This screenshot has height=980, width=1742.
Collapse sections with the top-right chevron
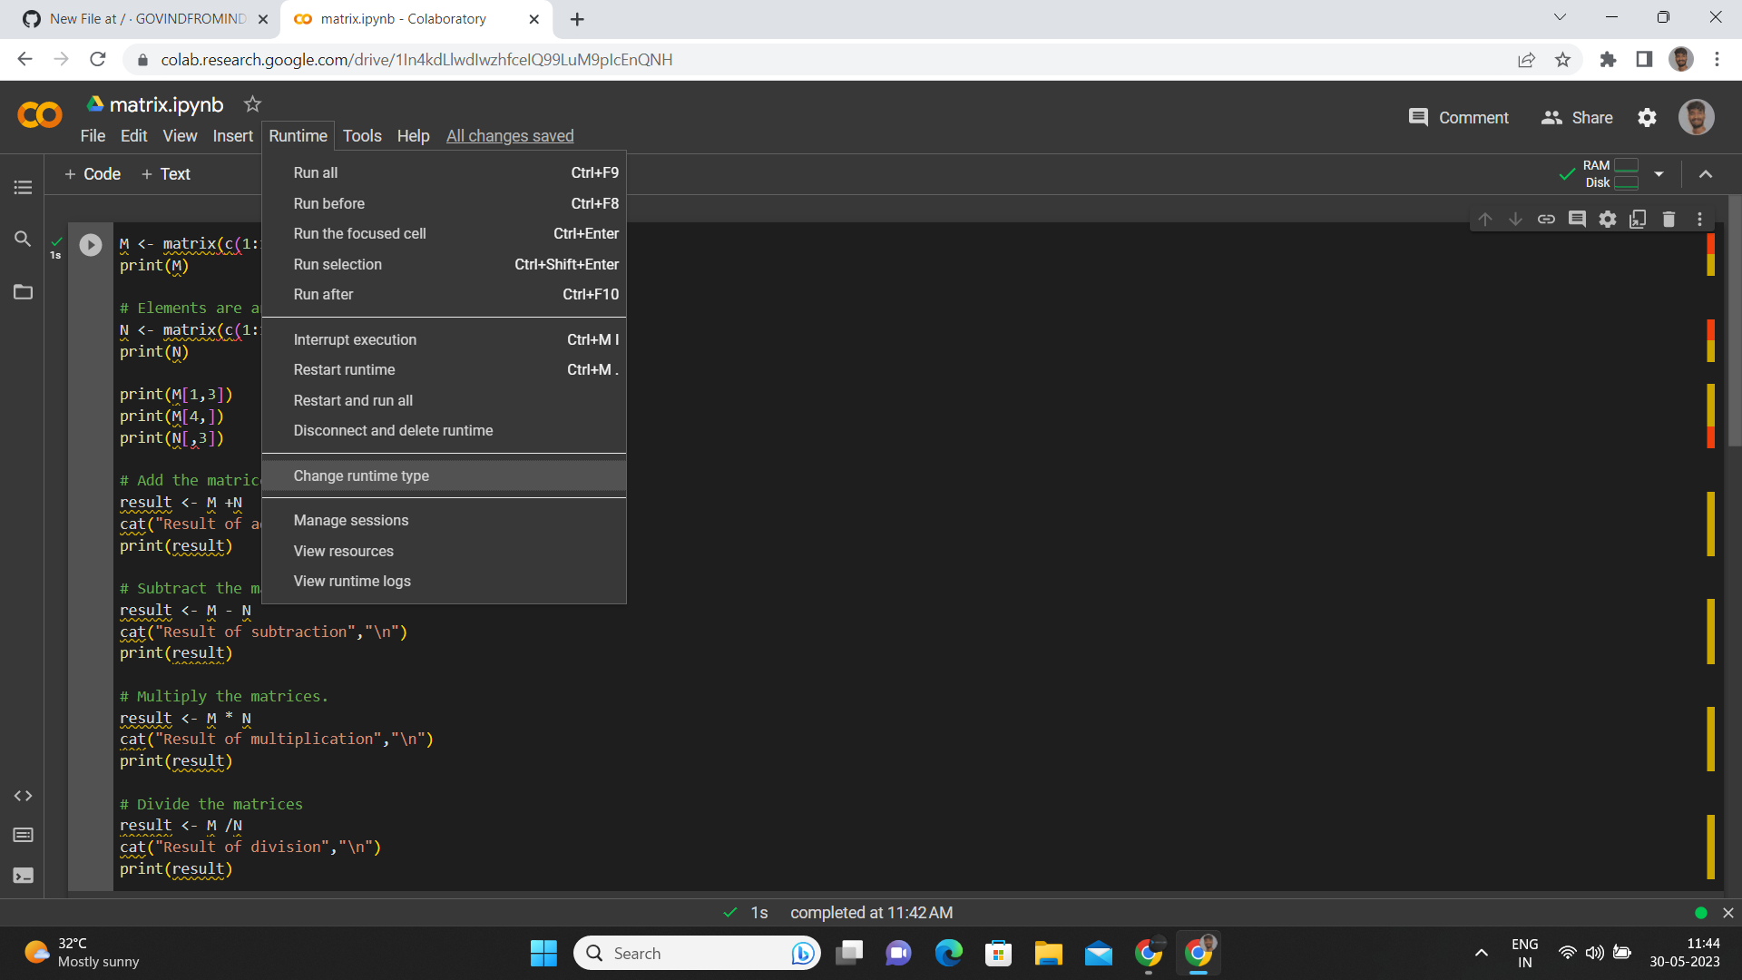[x=1707, y=174]
